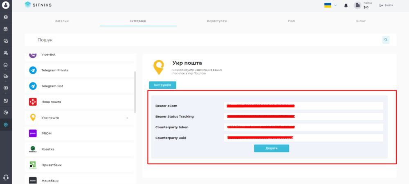Click the search magnifier button
The height and width of the screenshot is (184, 409).
pos(386,40)
